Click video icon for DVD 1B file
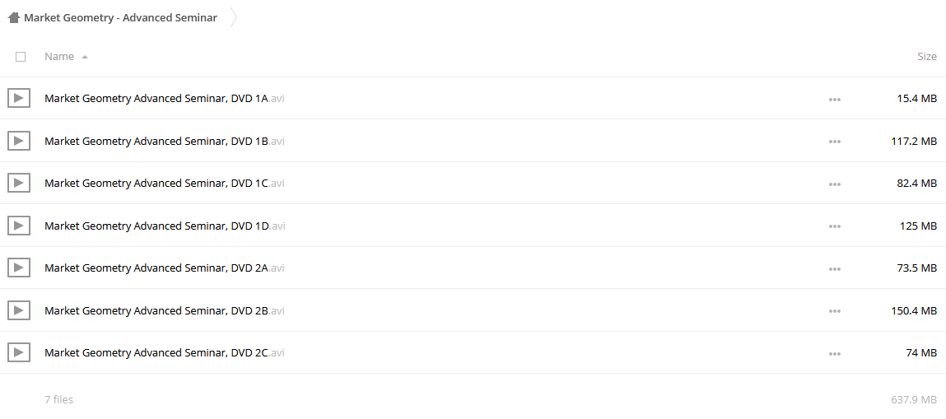 19,141
